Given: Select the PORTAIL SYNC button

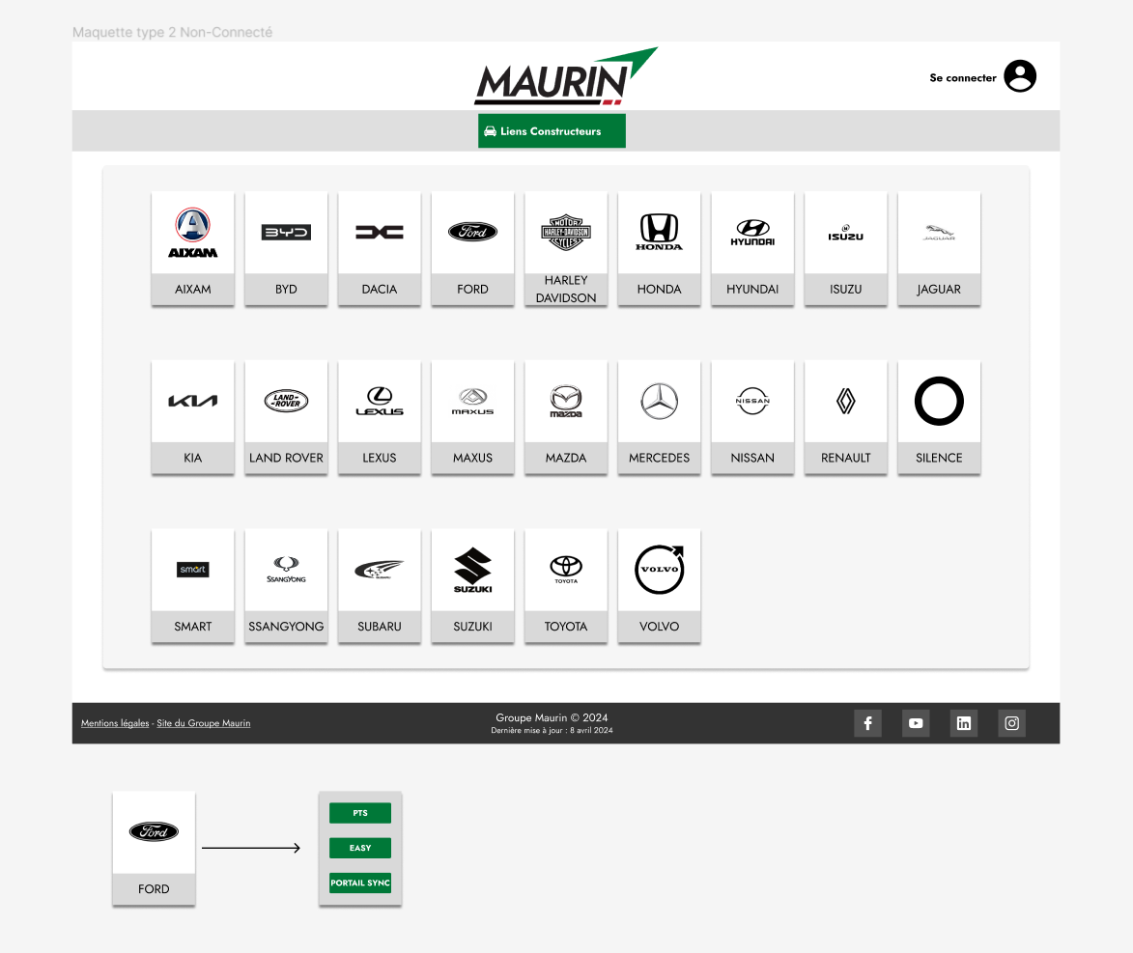Looking at the screenshot, I should click(360, 883).
